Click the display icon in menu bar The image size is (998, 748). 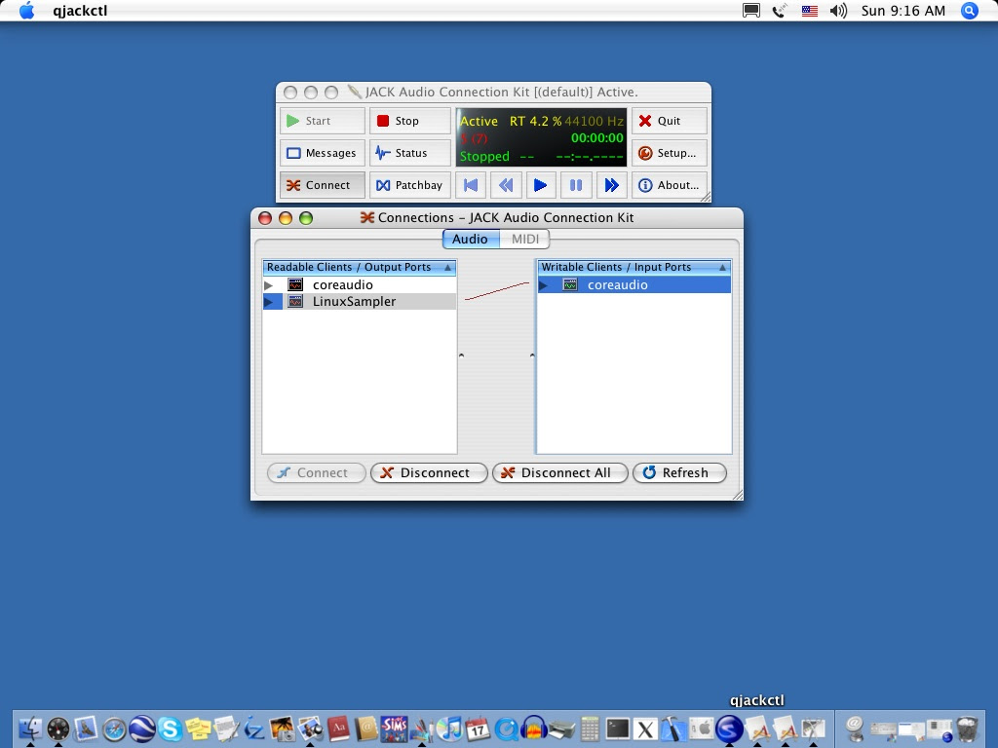(751, 11)
